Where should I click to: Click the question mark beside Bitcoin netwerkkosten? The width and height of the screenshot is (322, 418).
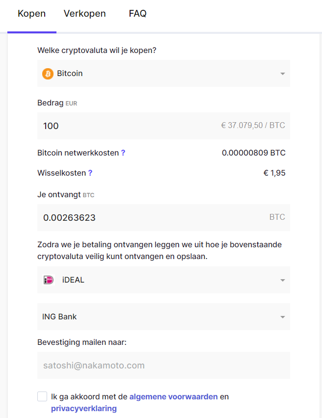click(x=123, y=153)
